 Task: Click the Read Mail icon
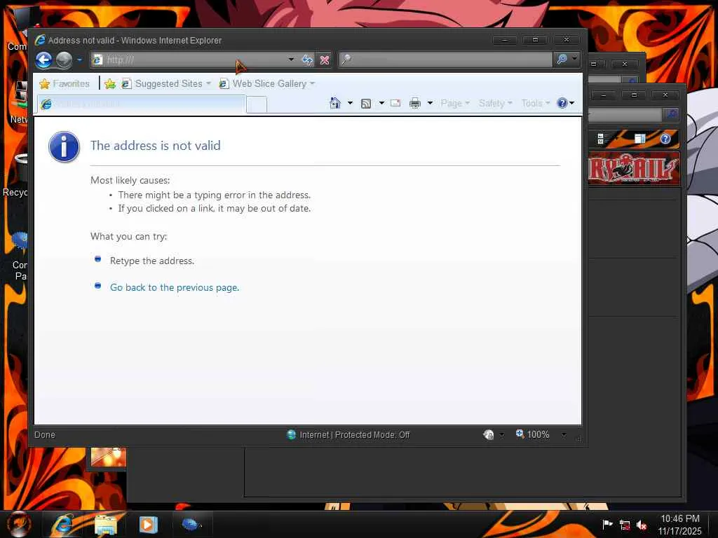pos(395,104)
